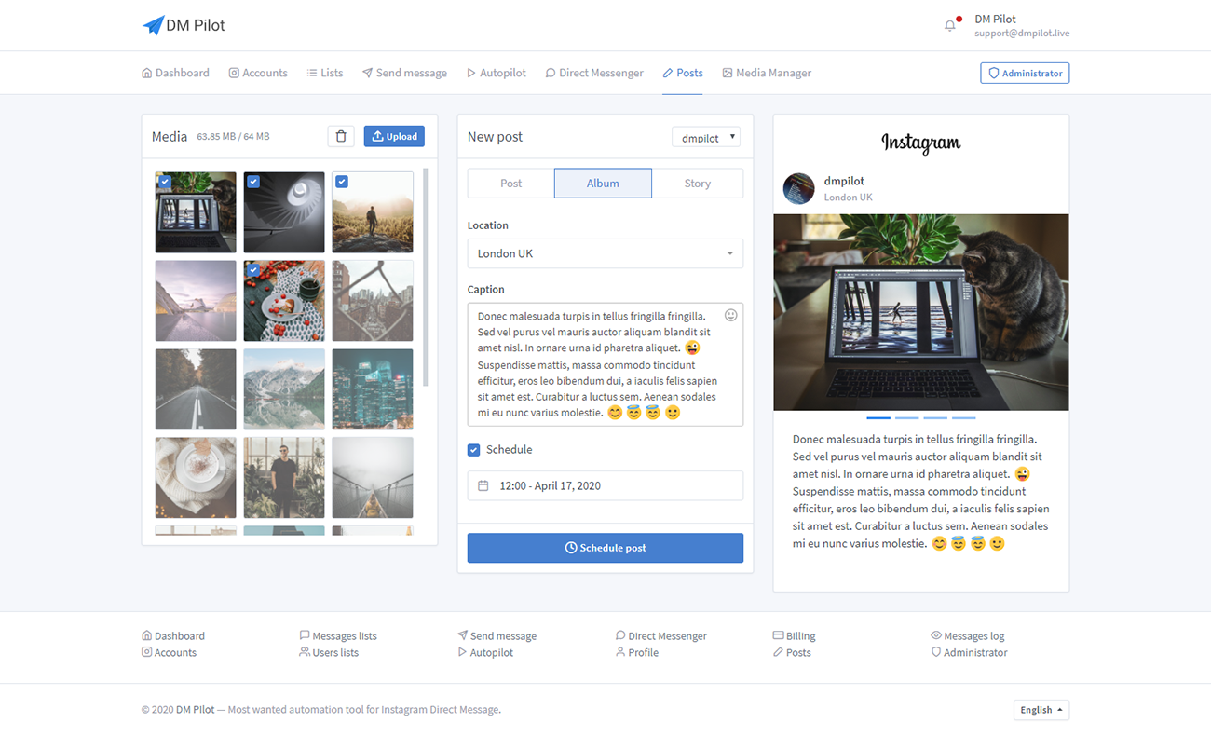The height and width of the screenshot is (736, 1211).
Task: Click the trash delete media icon
Action: pos(341,136)
